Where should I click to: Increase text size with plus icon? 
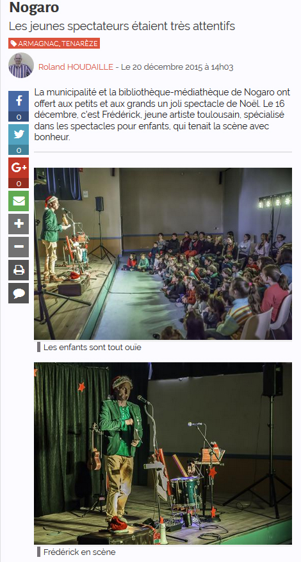(x=19, y=224)
